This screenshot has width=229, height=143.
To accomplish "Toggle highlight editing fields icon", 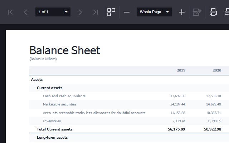I will [x=197, y=12].
